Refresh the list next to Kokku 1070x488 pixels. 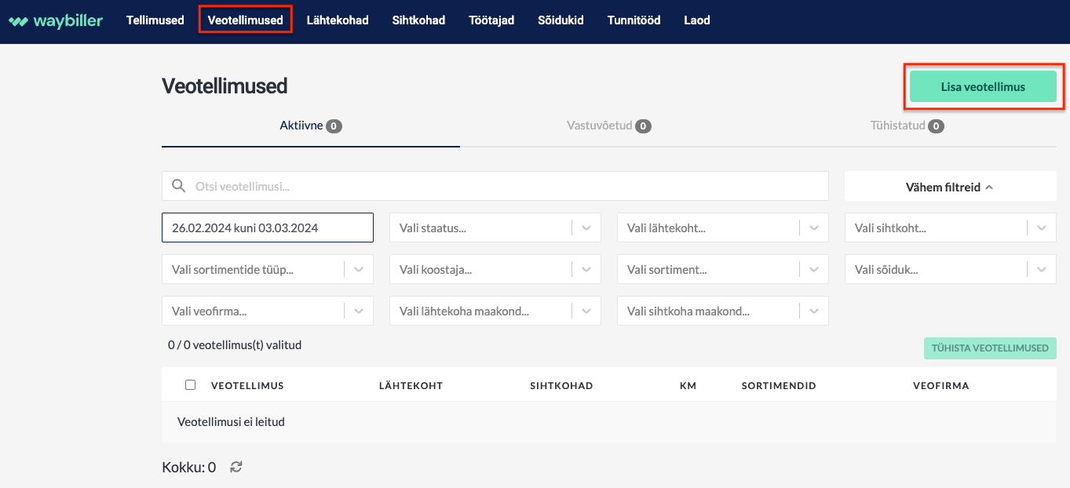[x=236, y=467]
